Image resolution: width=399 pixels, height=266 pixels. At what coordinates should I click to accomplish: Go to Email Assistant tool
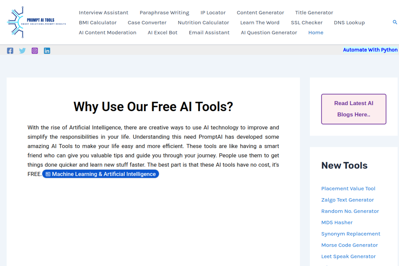(x=209, y=32)
